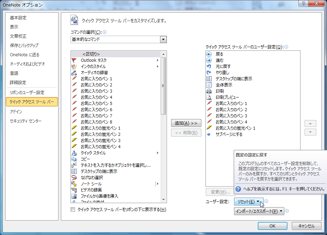Screen dimensions: 327x235
Task: Open 文章校正 options category
Action: [18, 36]
